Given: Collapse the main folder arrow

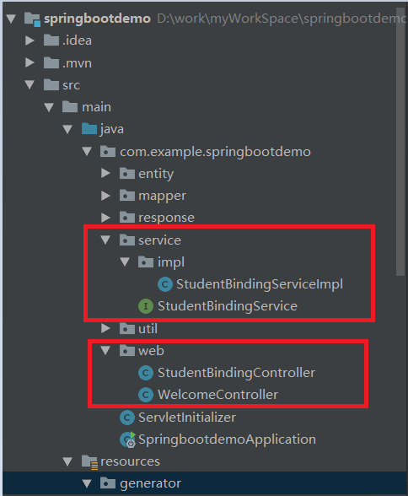Looking at the screenshot, I should (49, 107).
